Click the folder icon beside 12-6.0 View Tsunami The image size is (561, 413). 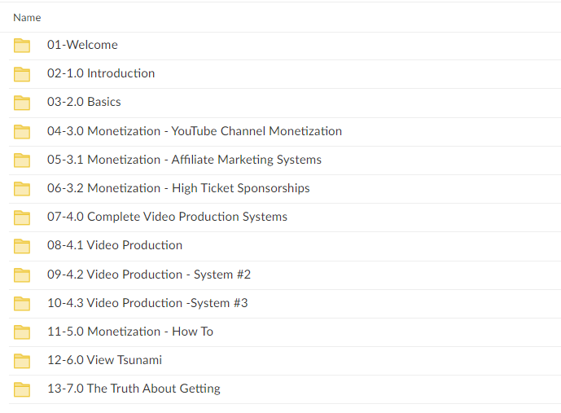tap(22, 361)
